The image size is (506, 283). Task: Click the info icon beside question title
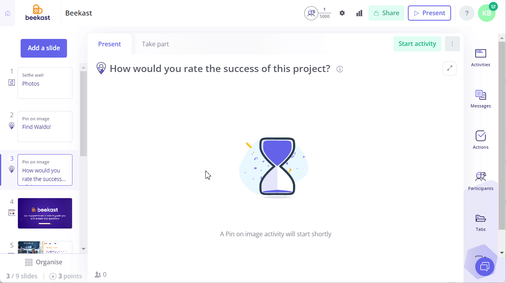340,69
